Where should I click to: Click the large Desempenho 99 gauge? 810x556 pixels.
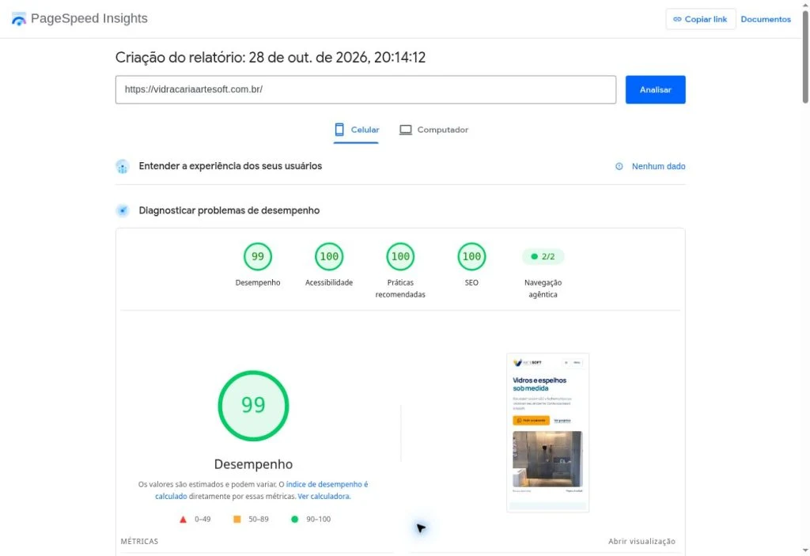(253, 406)
